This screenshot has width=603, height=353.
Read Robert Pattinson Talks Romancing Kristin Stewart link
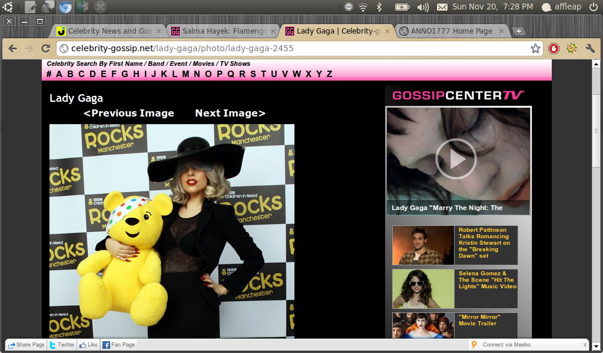[x=484, y=243]
